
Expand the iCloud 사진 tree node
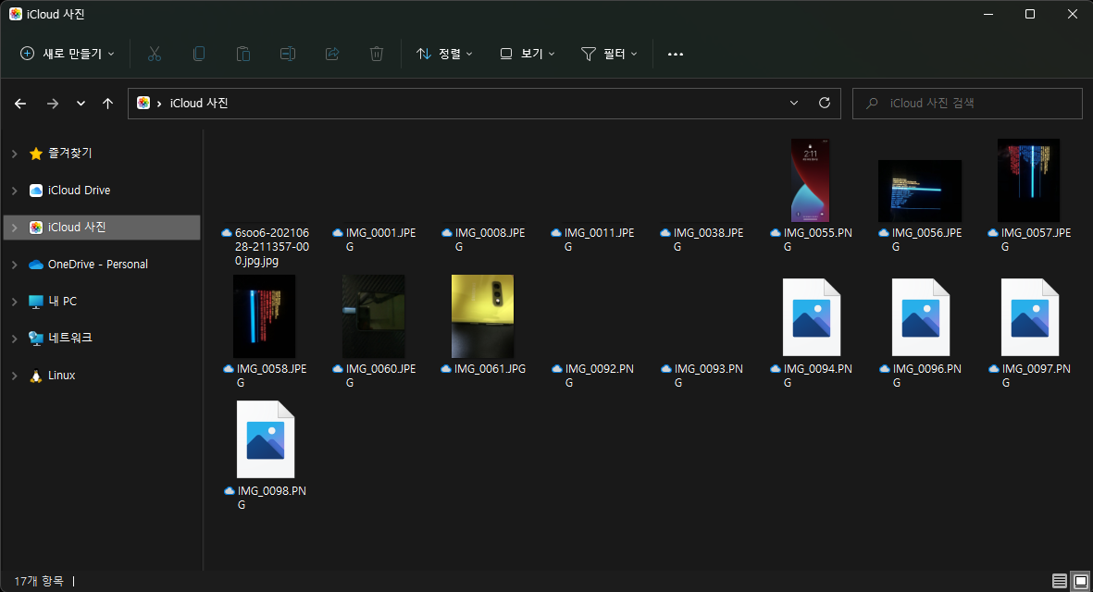click(x=15, y=227)
